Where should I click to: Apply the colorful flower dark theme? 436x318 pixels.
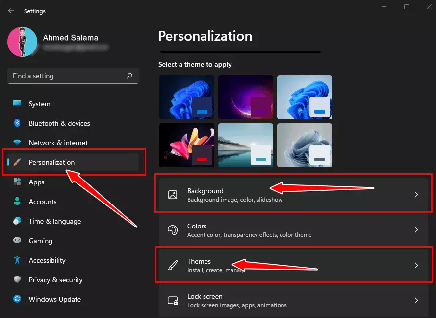(x=187, y=145)
